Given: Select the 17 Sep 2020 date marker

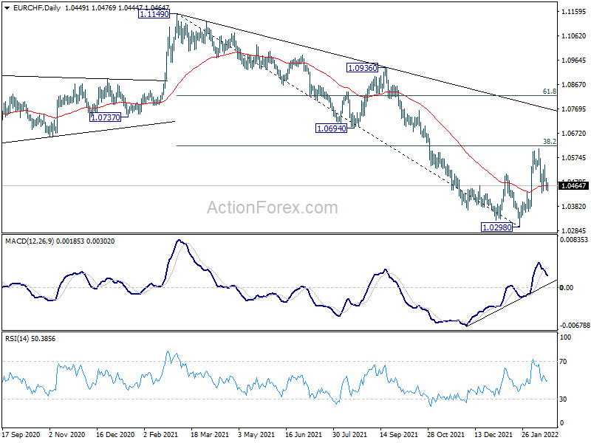Looking at the screenshot, I should point(21,434).
